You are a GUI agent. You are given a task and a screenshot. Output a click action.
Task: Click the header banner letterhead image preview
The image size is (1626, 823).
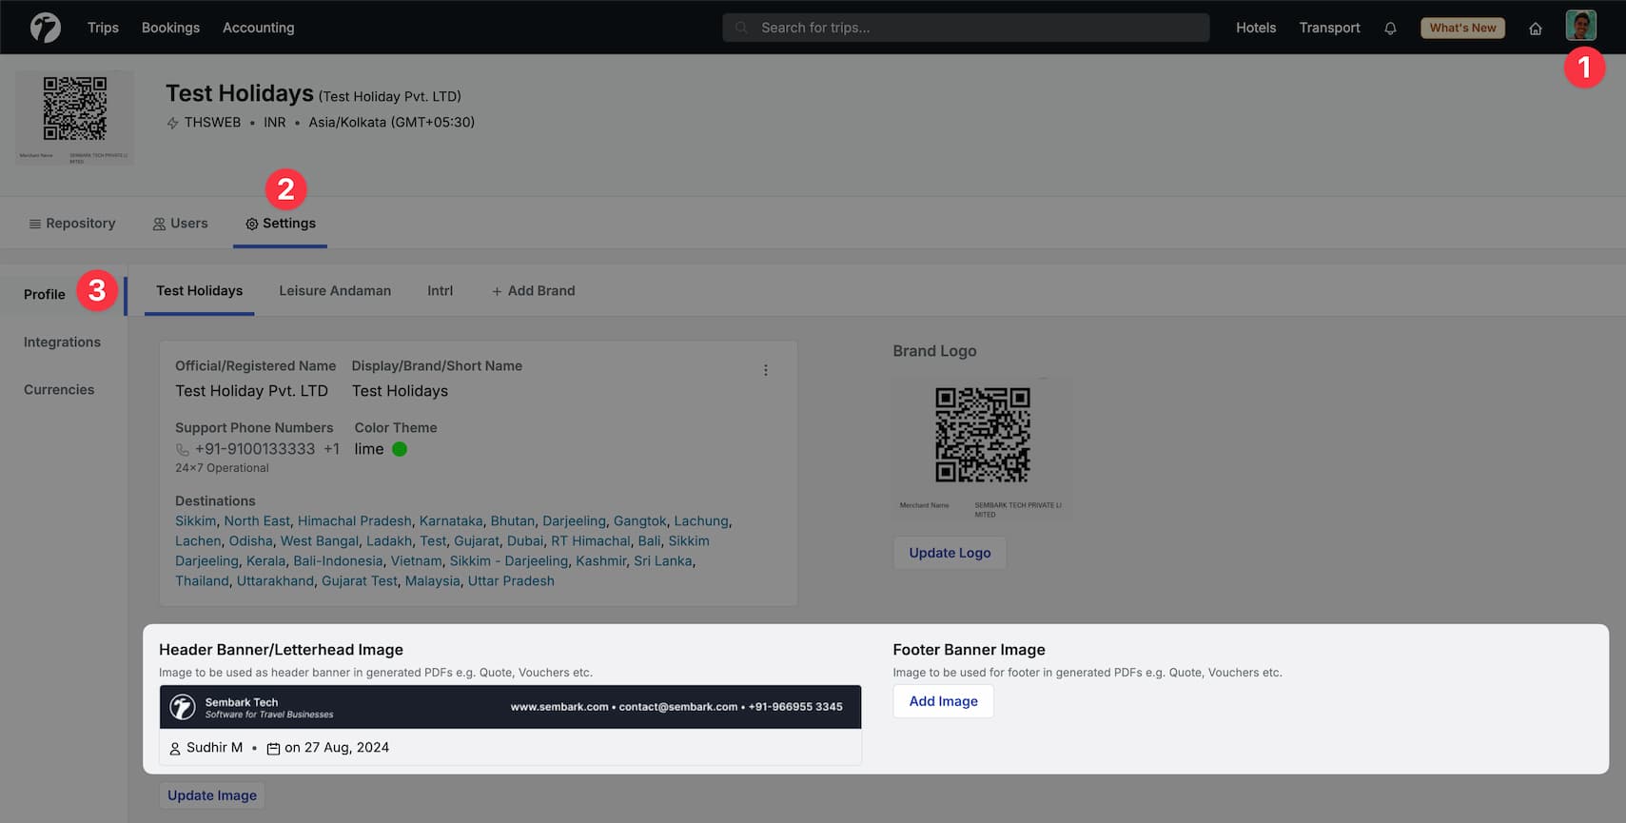(510, 707)
